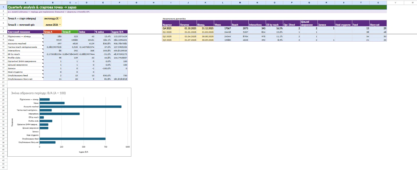Click the 'Ключовий показник' header cell

(x=25, y=32)
